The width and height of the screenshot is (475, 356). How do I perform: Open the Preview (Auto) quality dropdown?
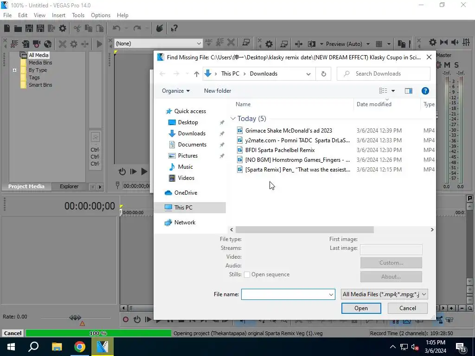[x=348, y=44]
